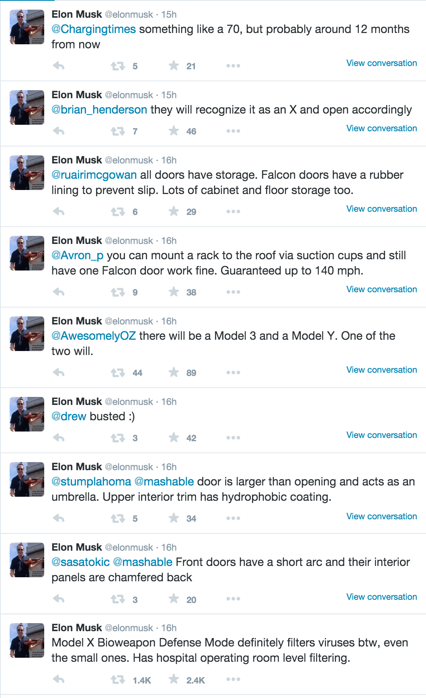
Task: Favorite the Model 3 and Model Y tweet
Action: [x=174, y=372]
